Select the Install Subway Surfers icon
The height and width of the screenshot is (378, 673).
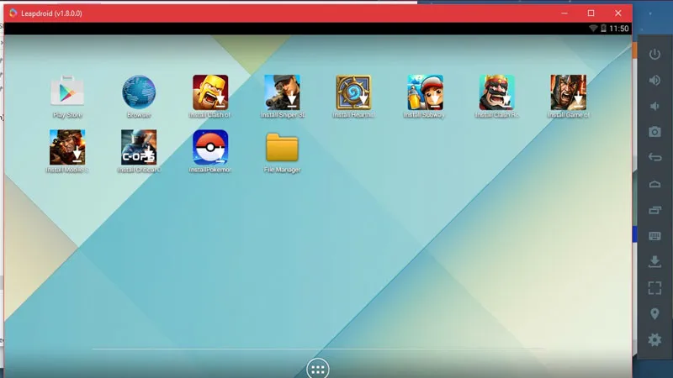point(425,92)
